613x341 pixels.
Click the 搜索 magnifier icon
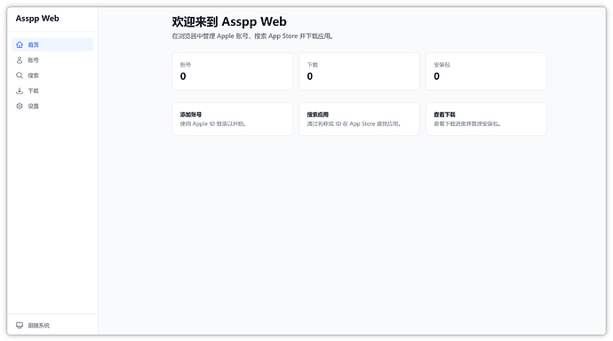pos(20,75)
